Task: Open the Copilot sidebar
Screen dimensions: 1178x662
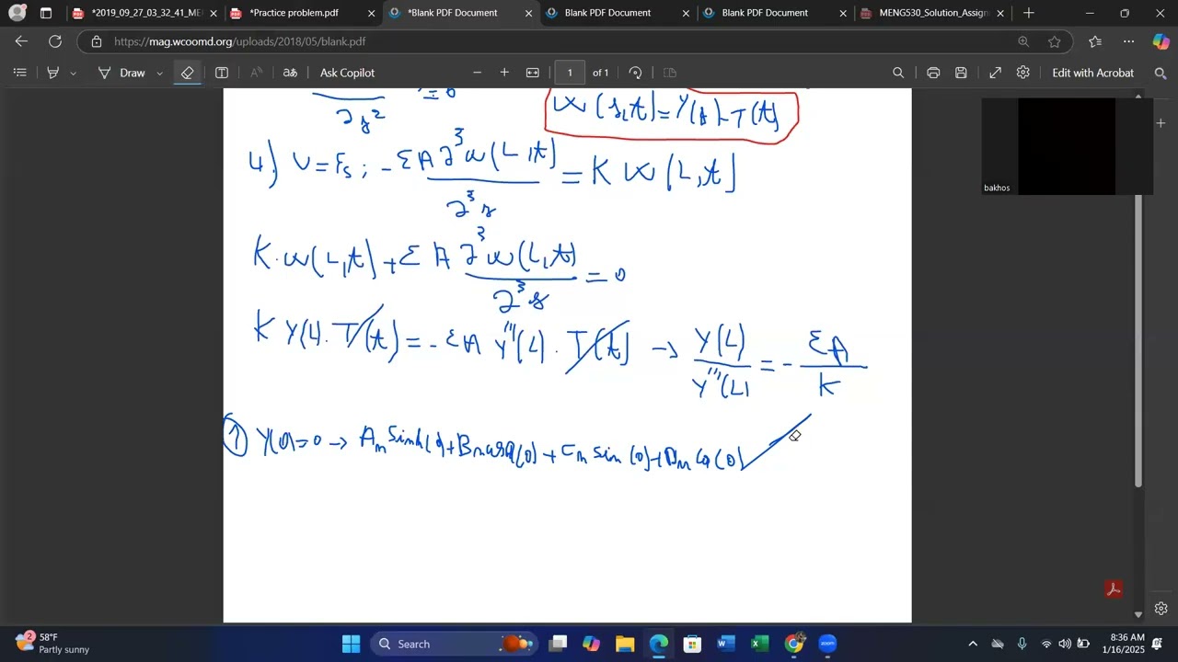Action: (x=1161, y=41)
